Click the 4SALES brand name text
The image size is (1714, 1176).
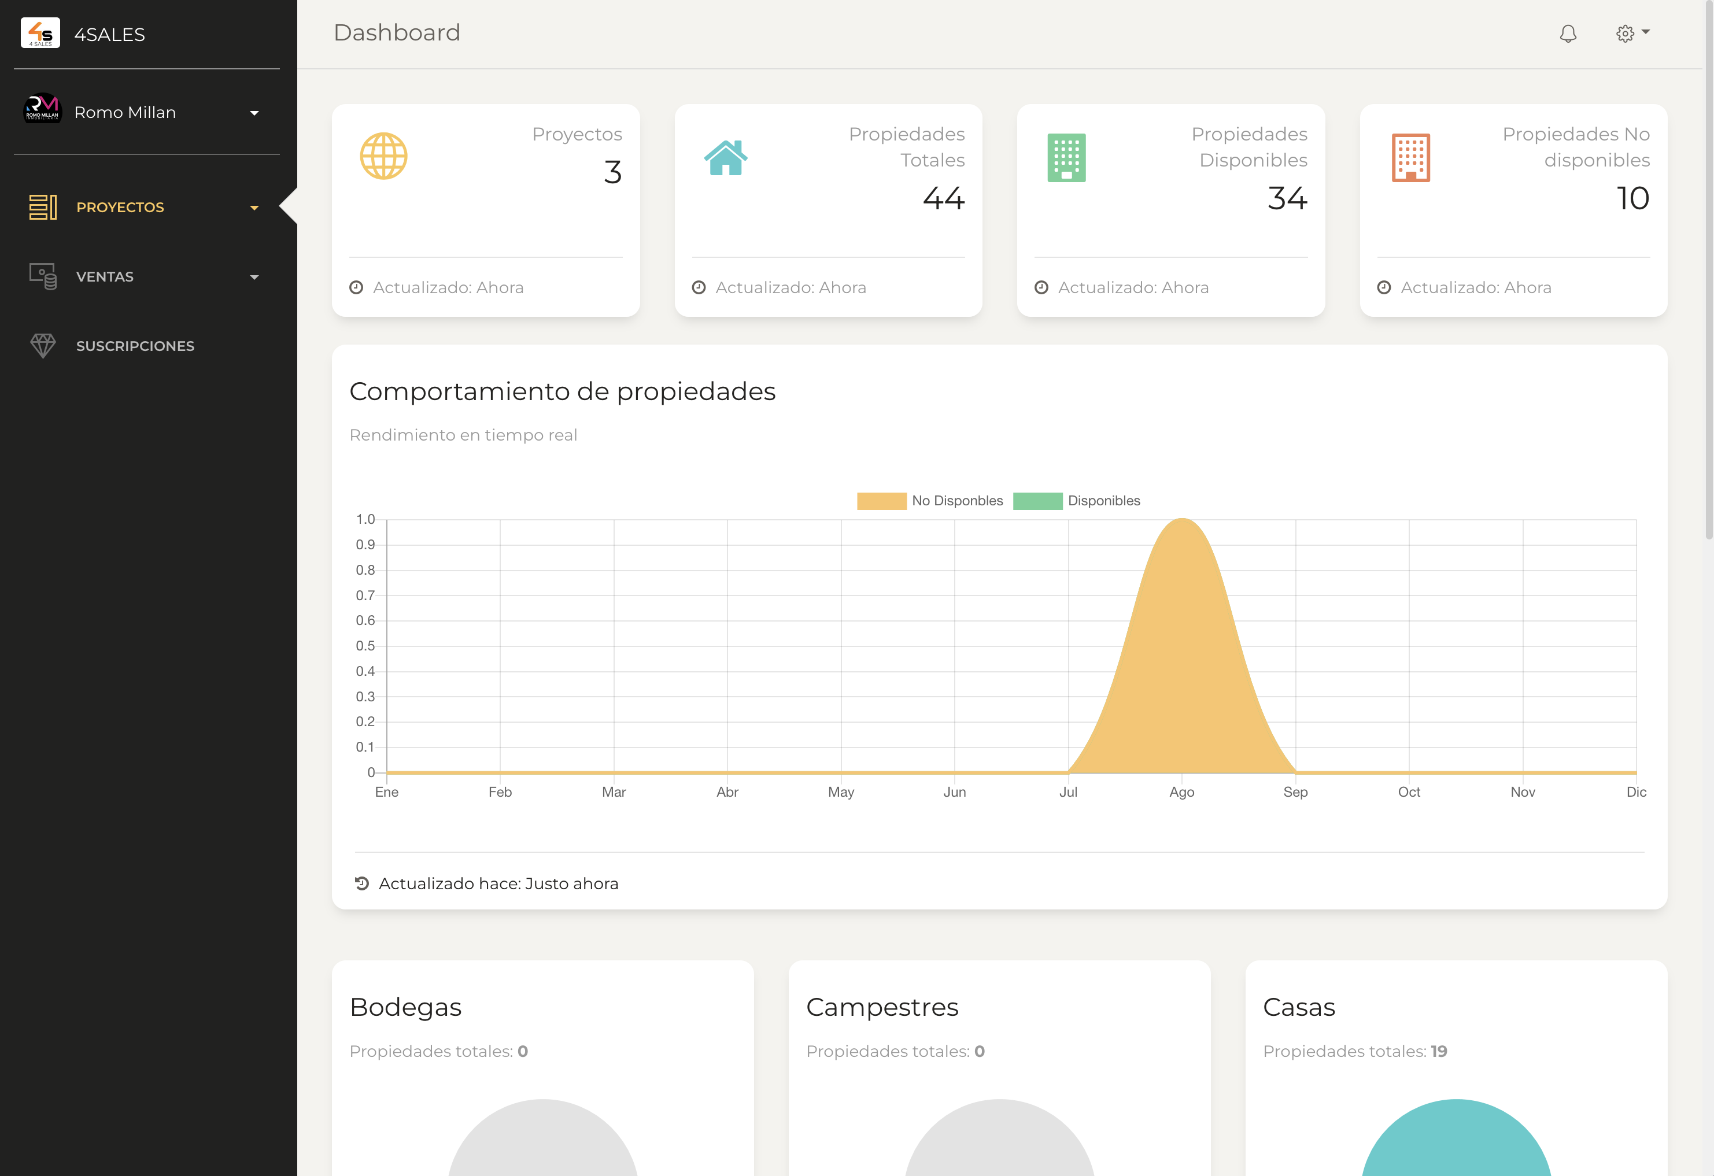[110, 35]
